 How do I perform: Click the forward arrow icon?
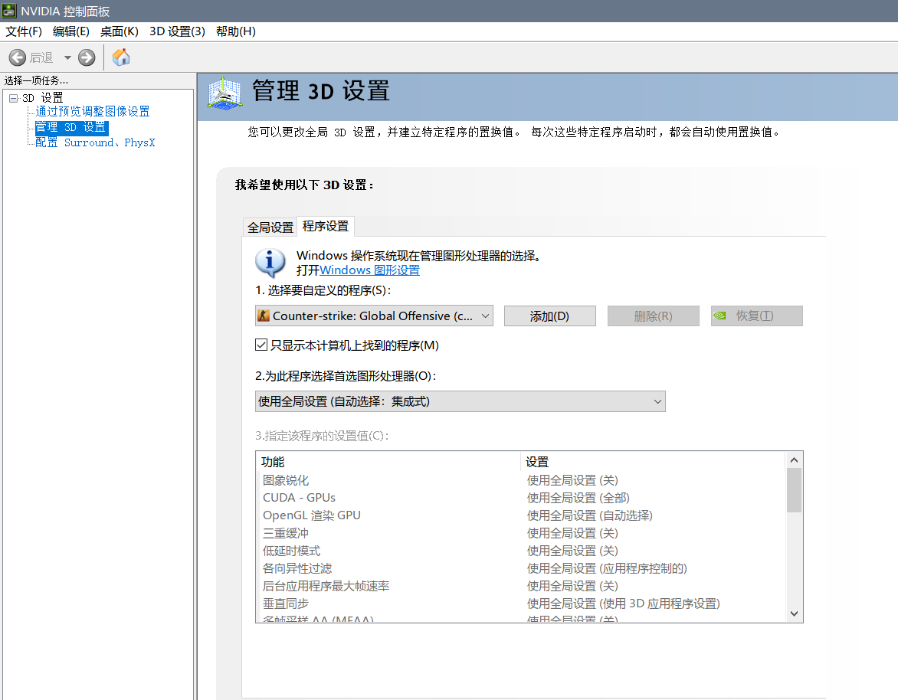(x=87, y=57)
